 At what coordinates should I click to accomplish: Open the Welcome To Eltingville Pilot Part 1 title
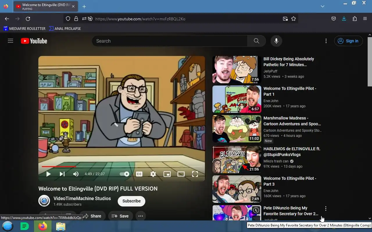click(290, 91)
